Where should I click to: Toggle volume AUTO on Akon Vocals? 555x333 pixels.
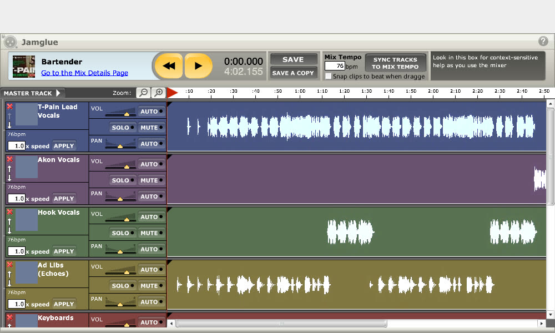[152, 164]
